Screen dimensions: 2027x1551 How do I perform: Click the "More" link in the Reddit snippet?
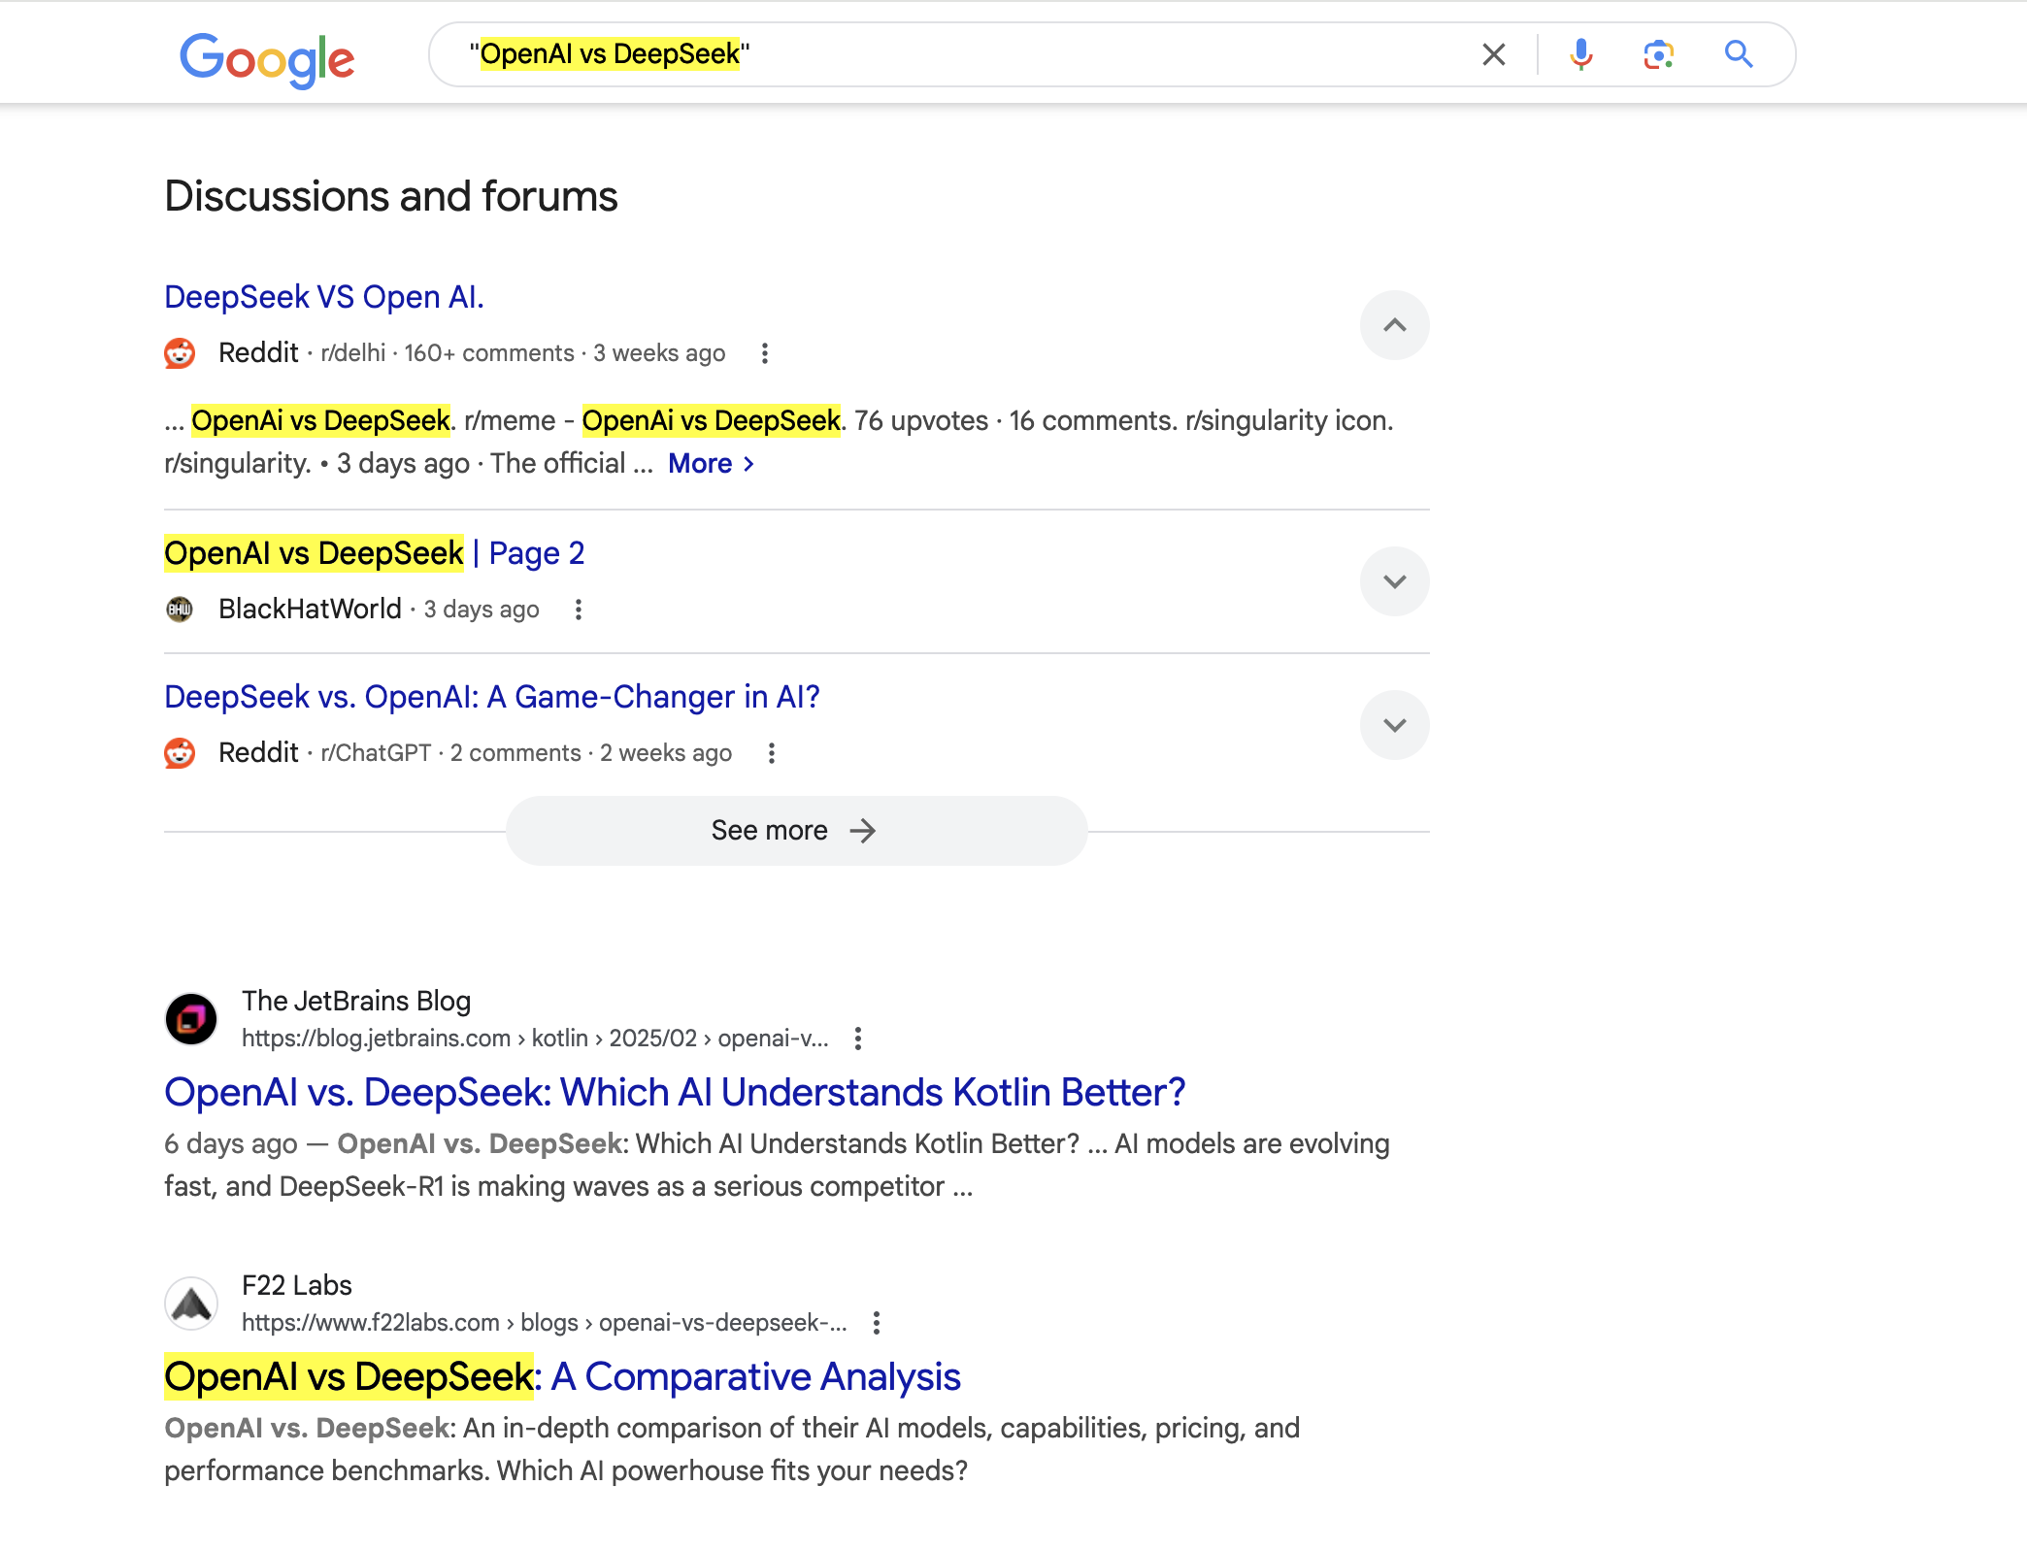pos(711,464)
